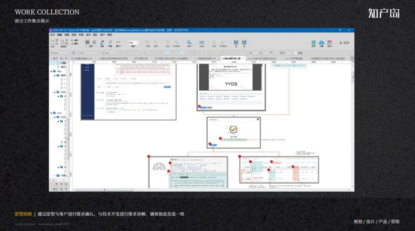Switch to the first page tab ending in .vsd
The width and height of the screenshot is (415, 231).
(x=82, y=58)
